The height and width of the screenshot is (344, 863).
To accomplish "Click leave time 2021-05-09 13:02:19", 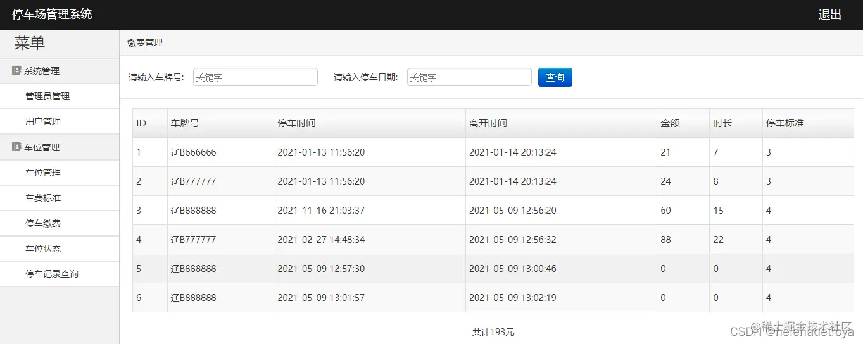I will click(513, 298).
